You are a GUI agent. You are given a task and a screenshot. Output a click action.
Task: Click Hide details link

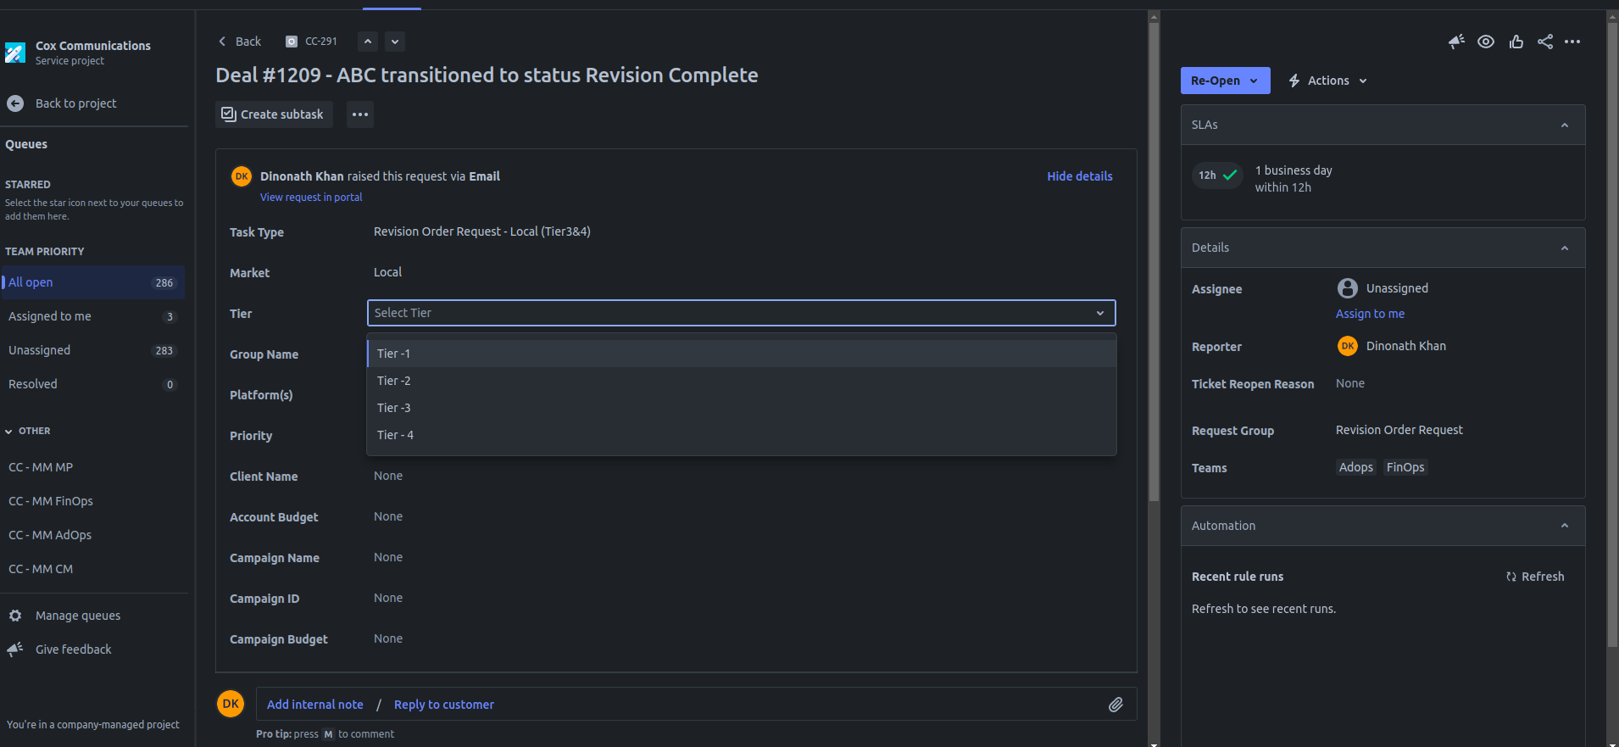[x=1080, y=176]
